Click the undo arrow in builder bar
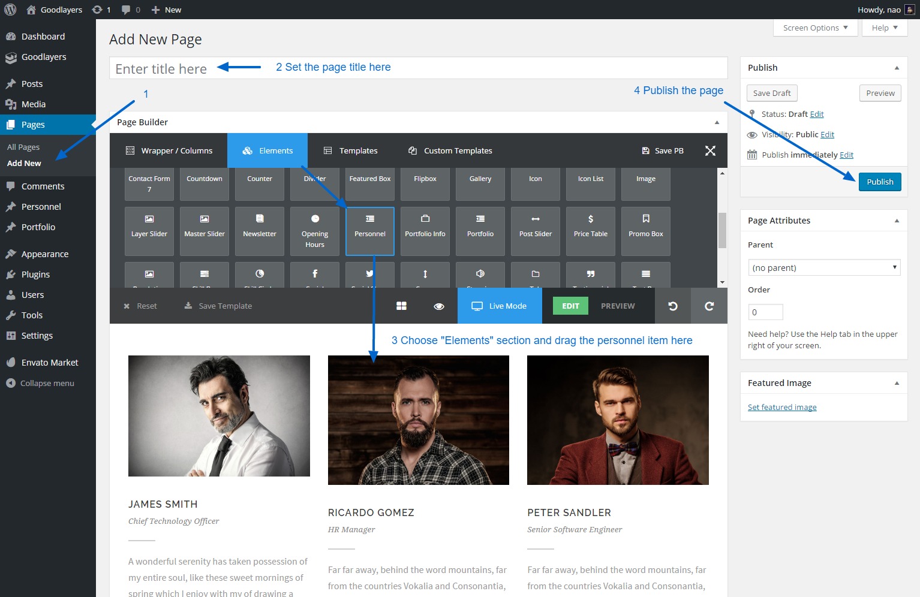The width and height of the screenshot is (920, 597). [673, 306]
